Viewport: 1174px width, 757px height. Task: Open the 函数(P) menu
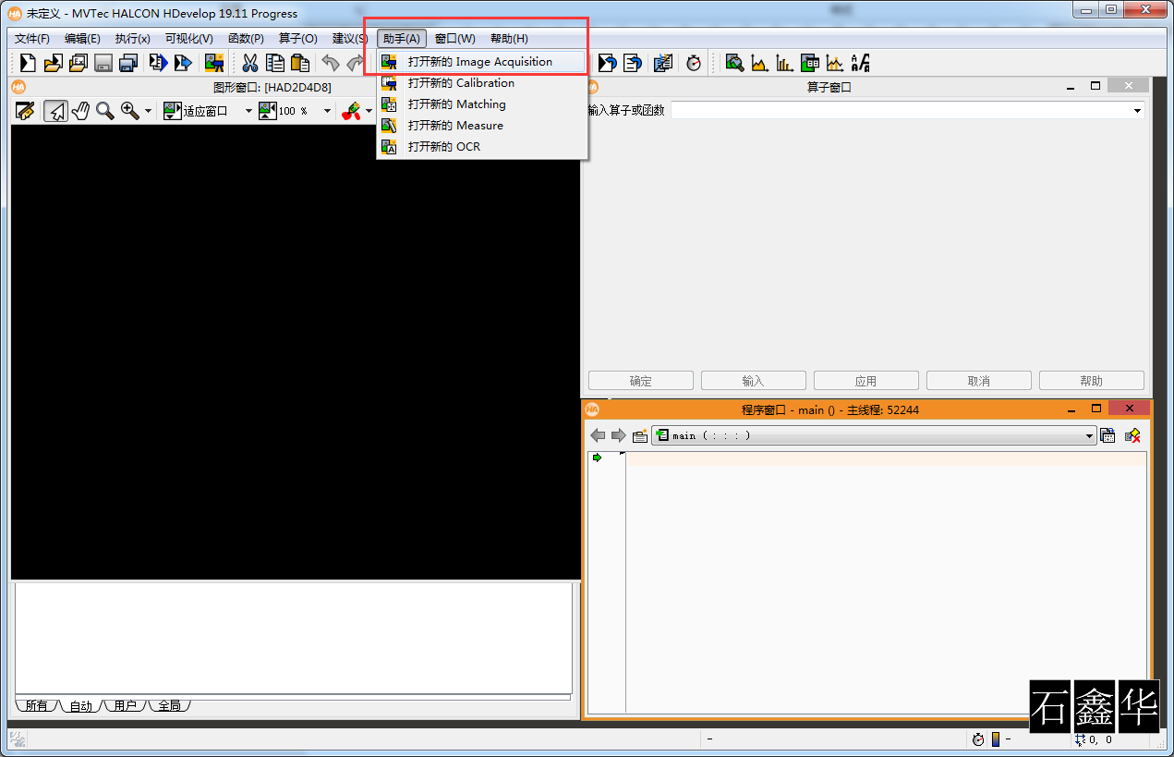[246, 38]
